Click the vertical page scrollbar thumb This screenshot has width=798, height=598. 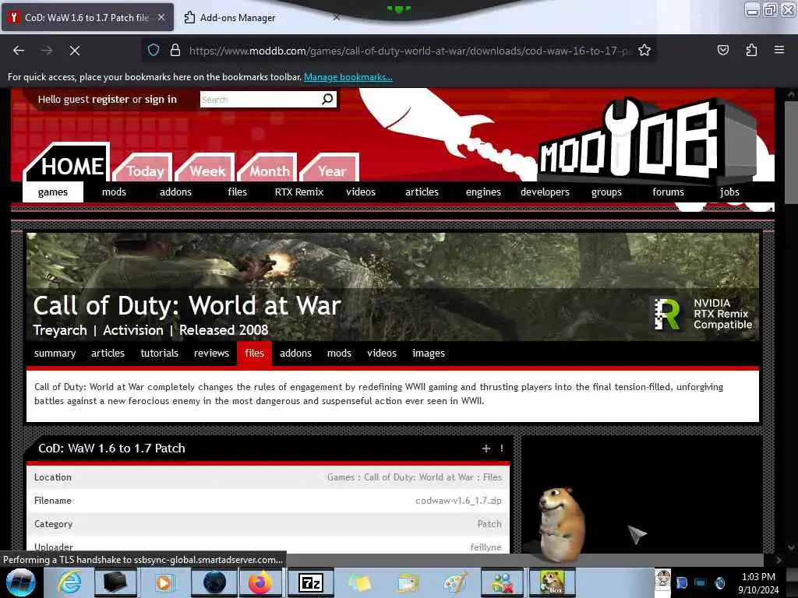click(x=791, y=153)
